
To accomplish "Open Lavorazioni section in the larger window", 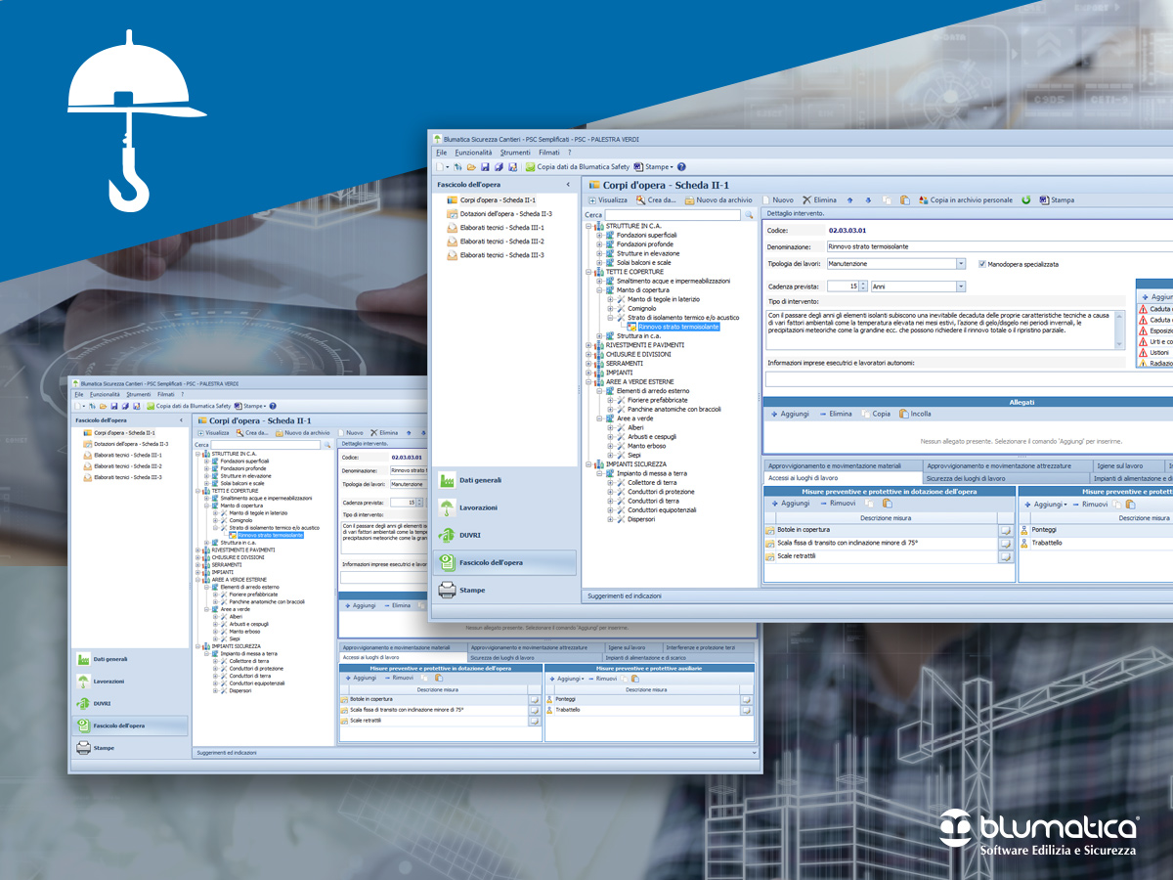I will pyautogui.click(x=506, y=507).
